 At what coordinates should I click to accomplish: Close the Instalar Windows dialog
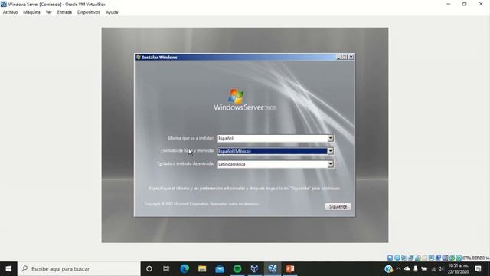point(351,57)
